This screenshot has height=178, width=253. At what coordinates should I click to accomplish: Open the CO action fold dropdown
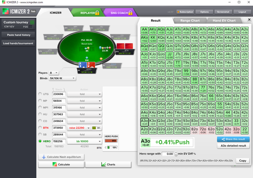84,121
